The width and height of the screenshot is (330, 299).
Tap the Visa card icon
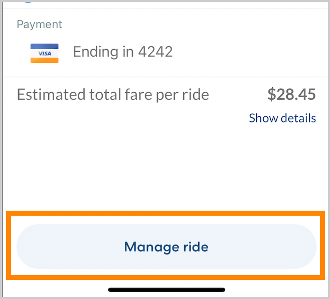click(x=45, y=53)
